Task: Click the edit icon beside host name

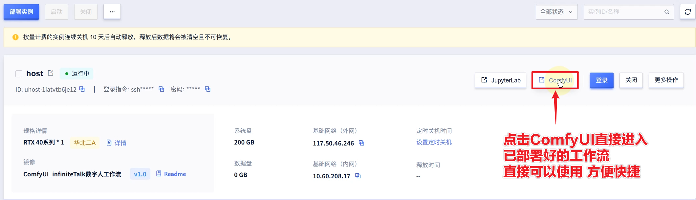Action: click(51, 73)
